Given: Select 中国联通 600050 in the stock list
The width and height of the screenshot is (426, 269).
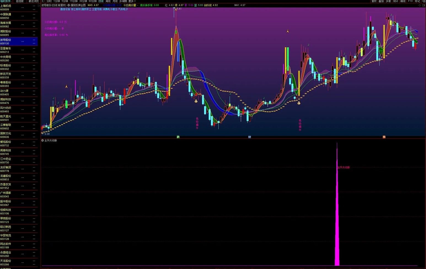Looking at the screenshot, I should (19, 16).
